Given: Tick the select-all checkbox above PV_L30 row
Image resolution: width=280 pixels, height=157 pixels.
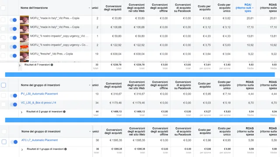Looking at the screenshot, I should coord(3,85).
